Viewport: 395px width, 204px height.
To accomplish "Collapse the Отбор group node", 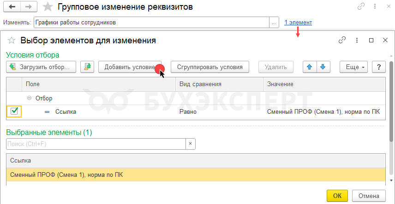I will click(29, 99).
